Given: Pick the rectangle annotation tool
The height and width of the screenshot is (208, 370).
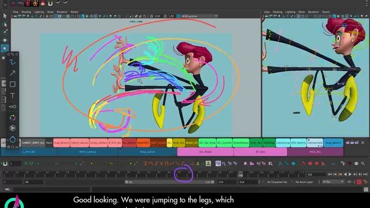Looking at the screenshot, I should 13,84.
